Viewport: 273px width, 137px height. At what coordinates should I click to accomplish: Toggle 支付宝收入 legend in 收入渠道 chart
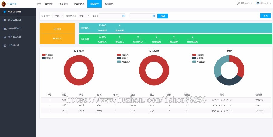(124, 62)
